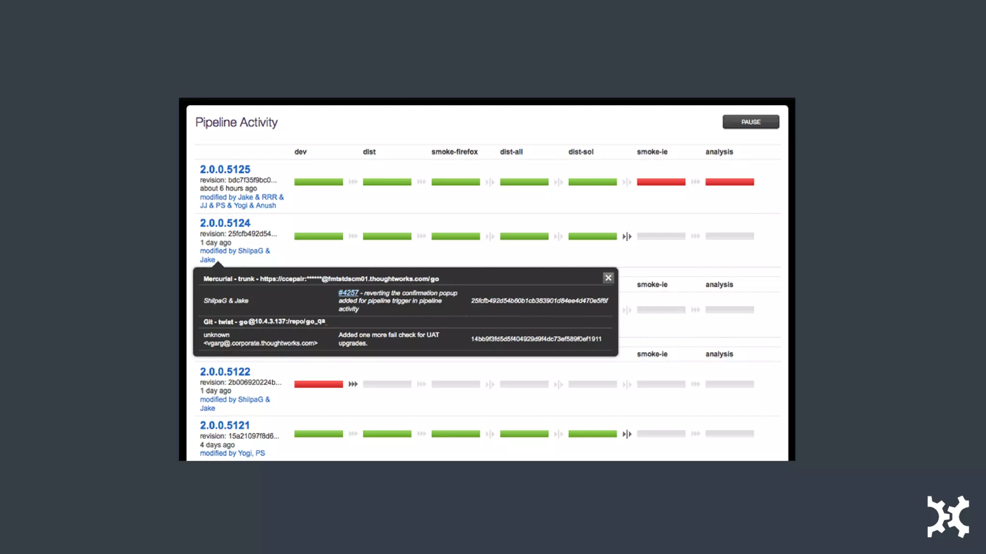986x554 pixels.
Task: Open pipeline build 2.0.0.5122
Action: tap(225, 372)
